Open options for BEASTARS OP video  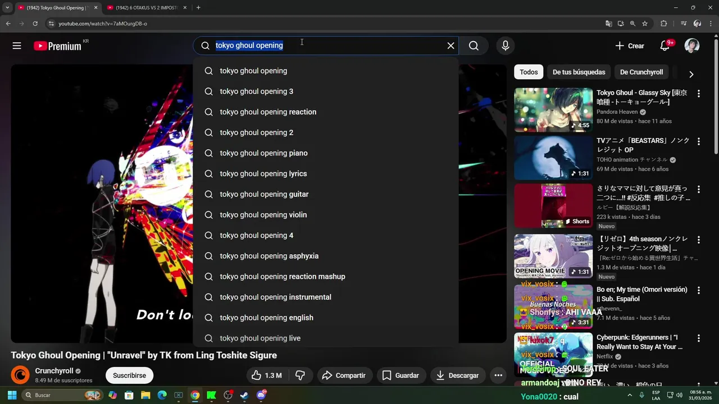click(x=699, y=141)
